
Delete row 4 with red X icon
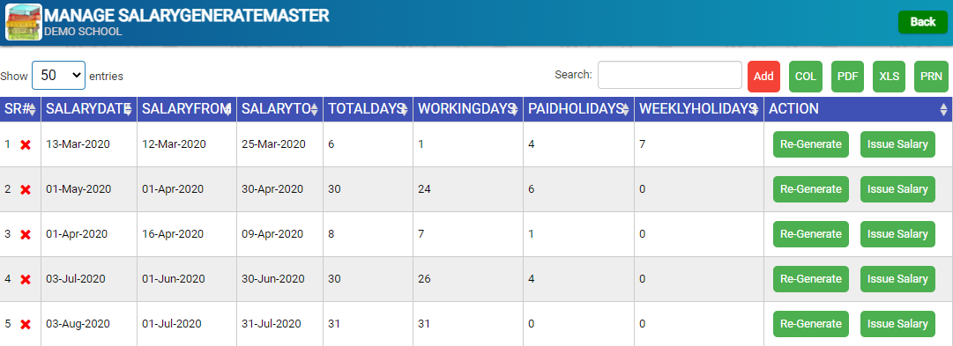tap(26, 279)
